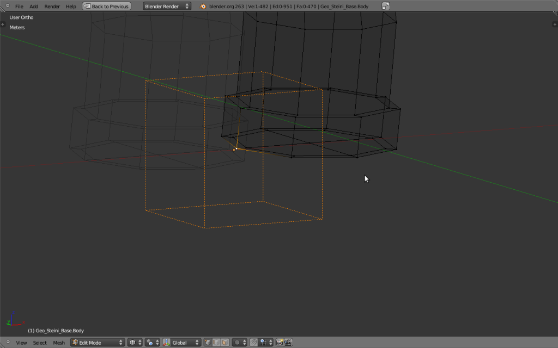Click the Back to Previous button

pos(106,7)
